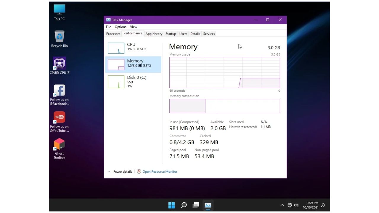Image resolution: width=379 pixels, height=213 pixels.
Task: Expand hidden icons in the system tray
Action: tap(282, 205)
